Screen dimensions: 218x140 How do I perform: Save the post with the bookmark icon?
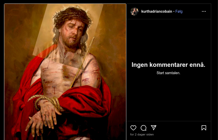[x=204, y=128]
